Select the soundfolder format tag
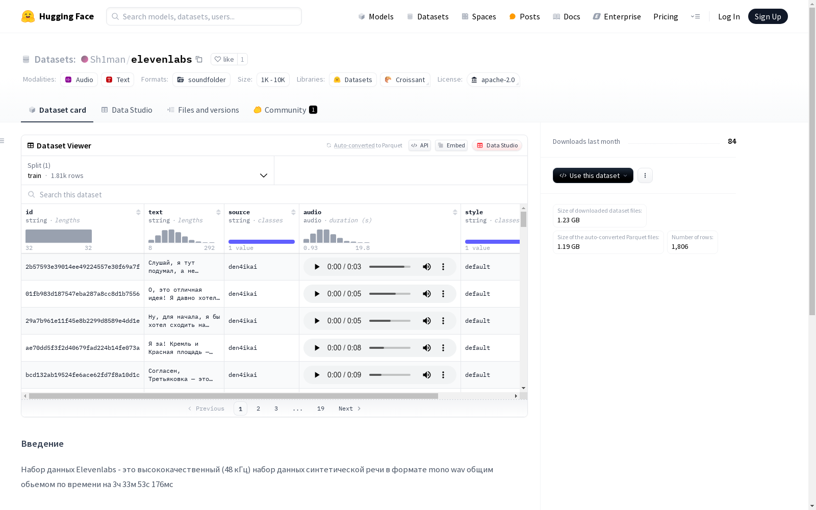Viewport: 816px width, 510px height. pyautogui.click(x=201, y=80)
